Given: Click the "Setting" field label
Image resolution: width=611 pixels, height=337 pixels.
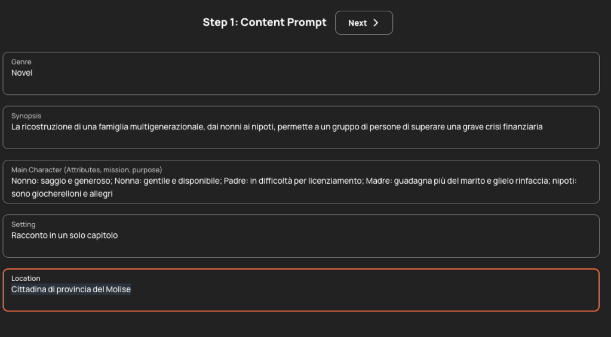Looking at the screenshot, I should pos(23,224).
